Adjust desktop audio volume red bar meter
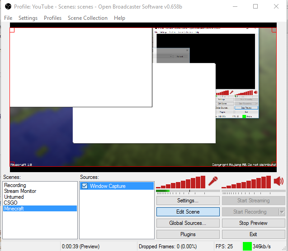 [x=246, y=182]
